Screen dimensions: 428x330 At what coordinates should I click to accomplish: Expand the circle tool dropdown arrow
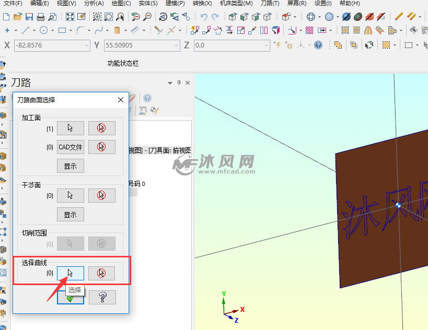point(52,30)
